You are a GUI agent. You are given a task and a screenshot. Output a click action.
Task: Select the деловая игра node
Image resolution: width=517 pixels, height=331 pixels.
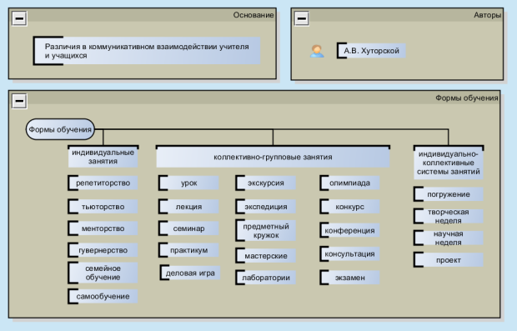(190, 273)
